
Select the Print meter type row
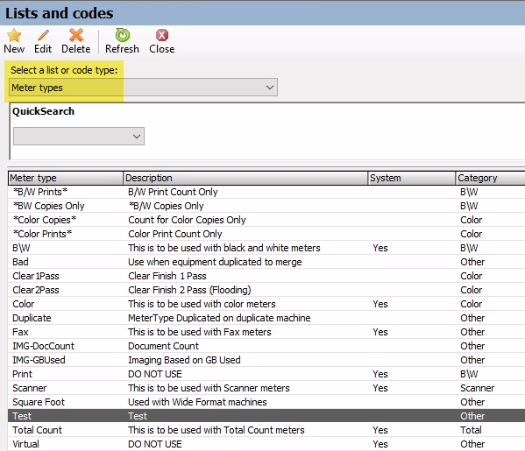coord(266,375)
